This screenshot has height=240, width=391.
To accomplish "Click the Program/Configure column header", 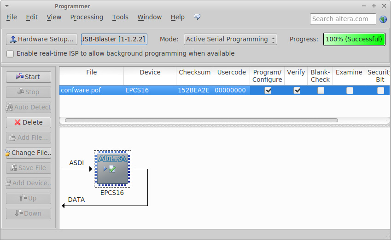I will [x=267, y=76].
